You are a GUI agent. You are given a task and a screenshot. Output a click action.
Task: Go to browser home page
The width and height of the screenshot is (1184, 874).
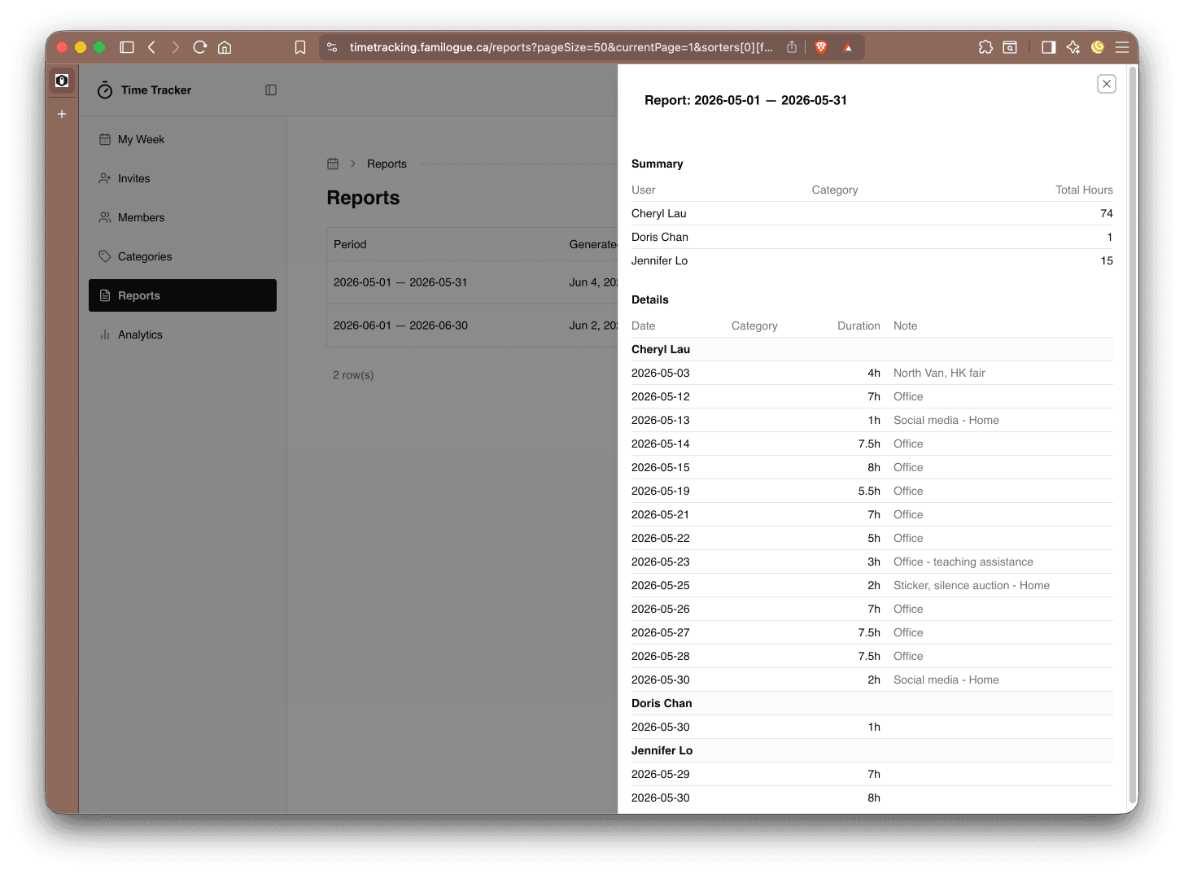pos(225,47)
